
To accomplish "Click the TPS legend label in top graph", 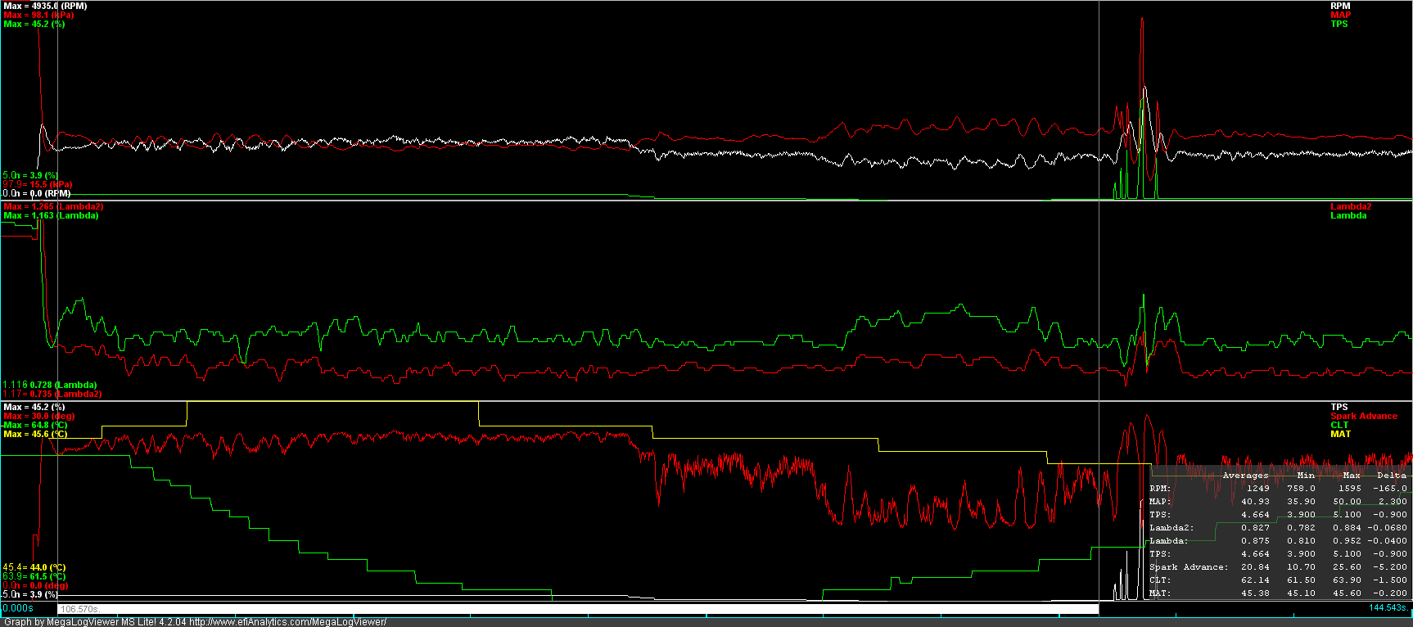I will [x=1339, y=24].
